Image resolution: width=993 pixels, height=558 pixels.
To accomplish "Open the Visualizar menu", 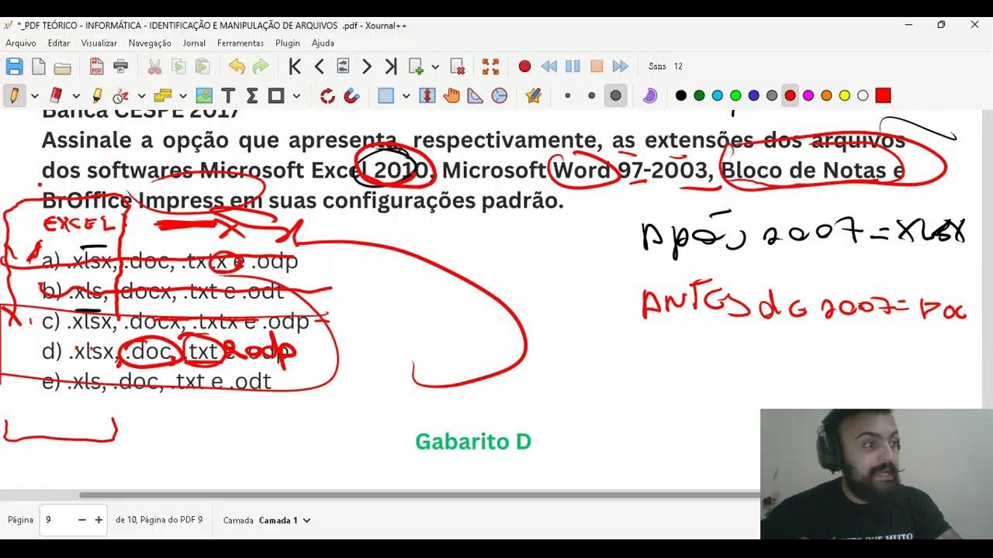I will click(99, 43).
